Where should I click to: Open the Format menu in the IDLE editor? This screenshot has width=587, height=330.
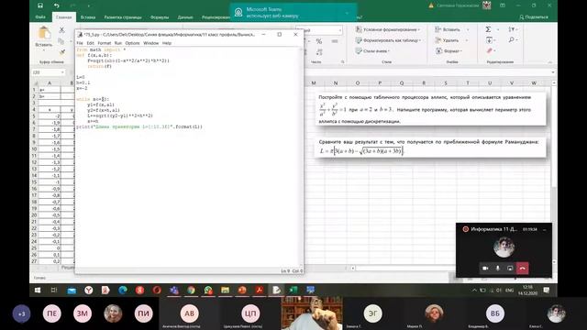coord(105,43)
